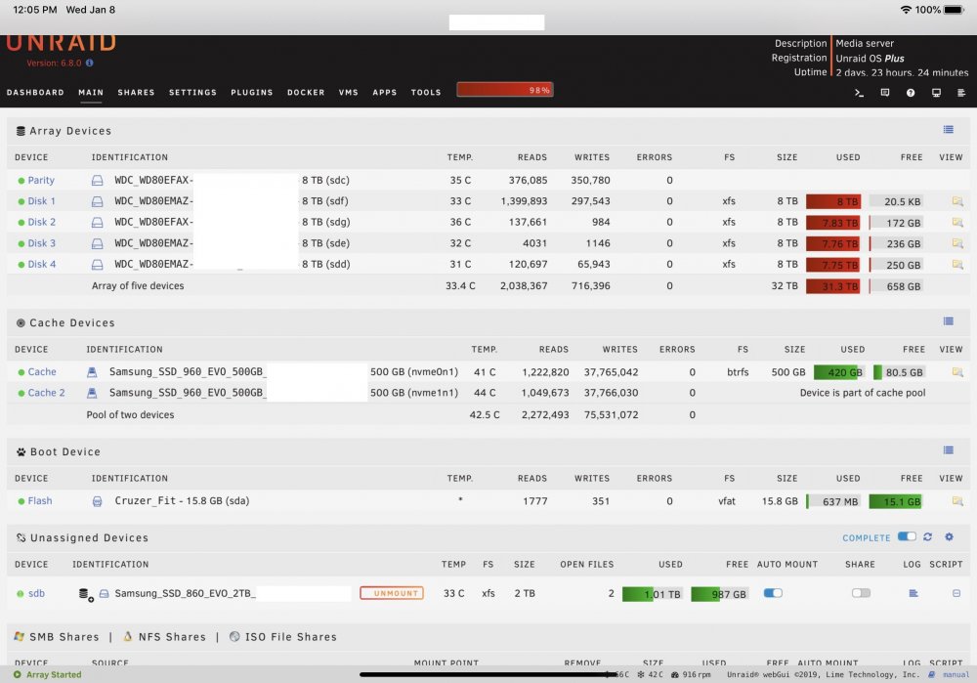Select the MAIN tab
The height and width of the screenshot is (683, 977).
tap(91, 92)
